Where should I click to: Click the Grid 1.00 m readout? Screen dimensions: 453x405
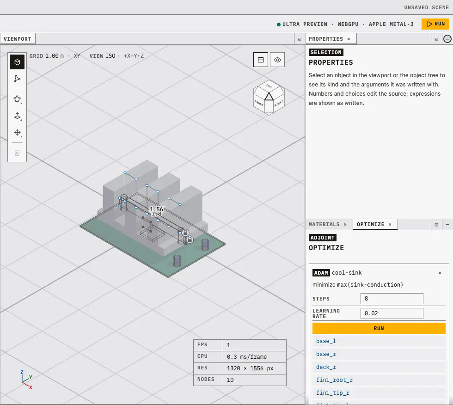click(x=47, y=56)
